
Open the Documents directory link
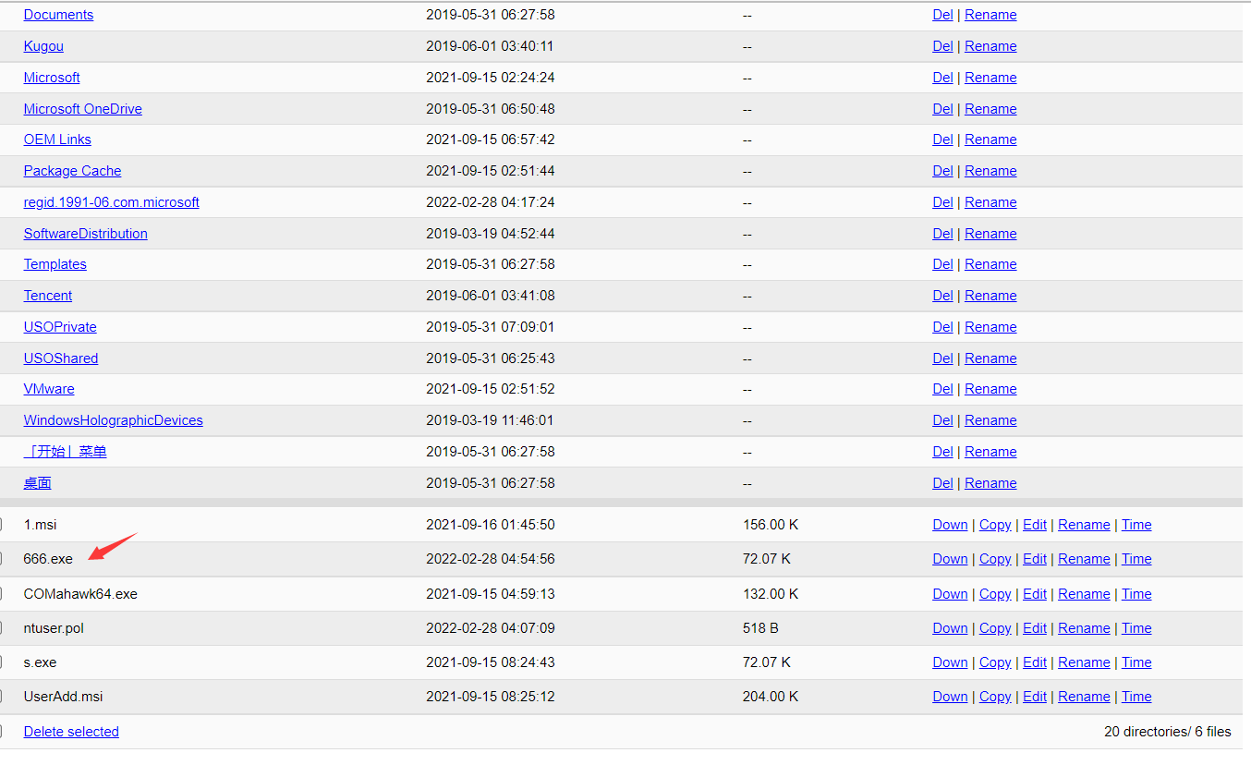58,15
